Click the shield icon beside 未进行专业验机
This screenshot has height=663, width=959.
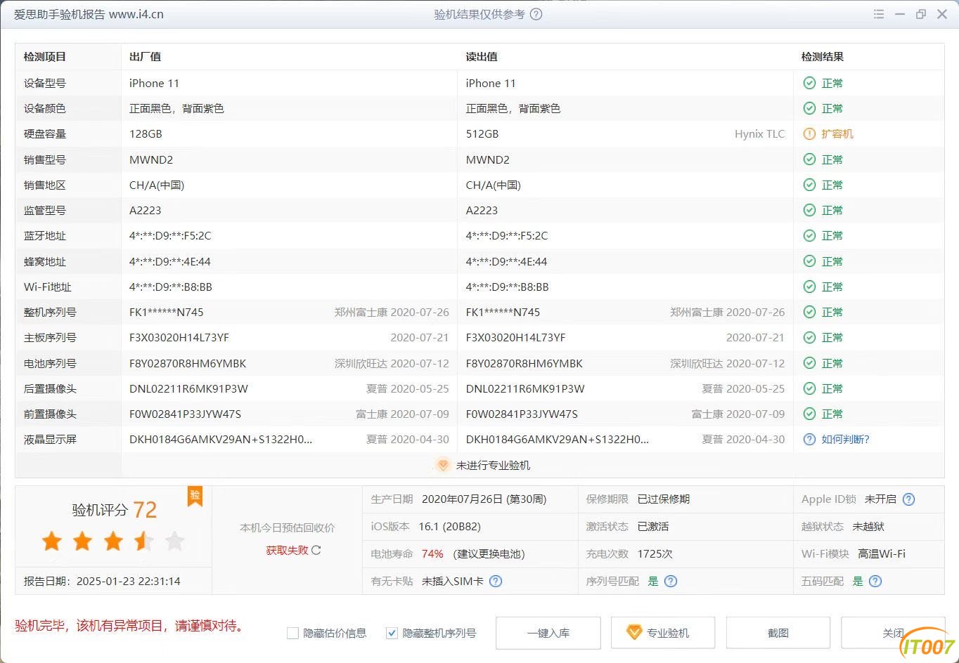point(443,465)
